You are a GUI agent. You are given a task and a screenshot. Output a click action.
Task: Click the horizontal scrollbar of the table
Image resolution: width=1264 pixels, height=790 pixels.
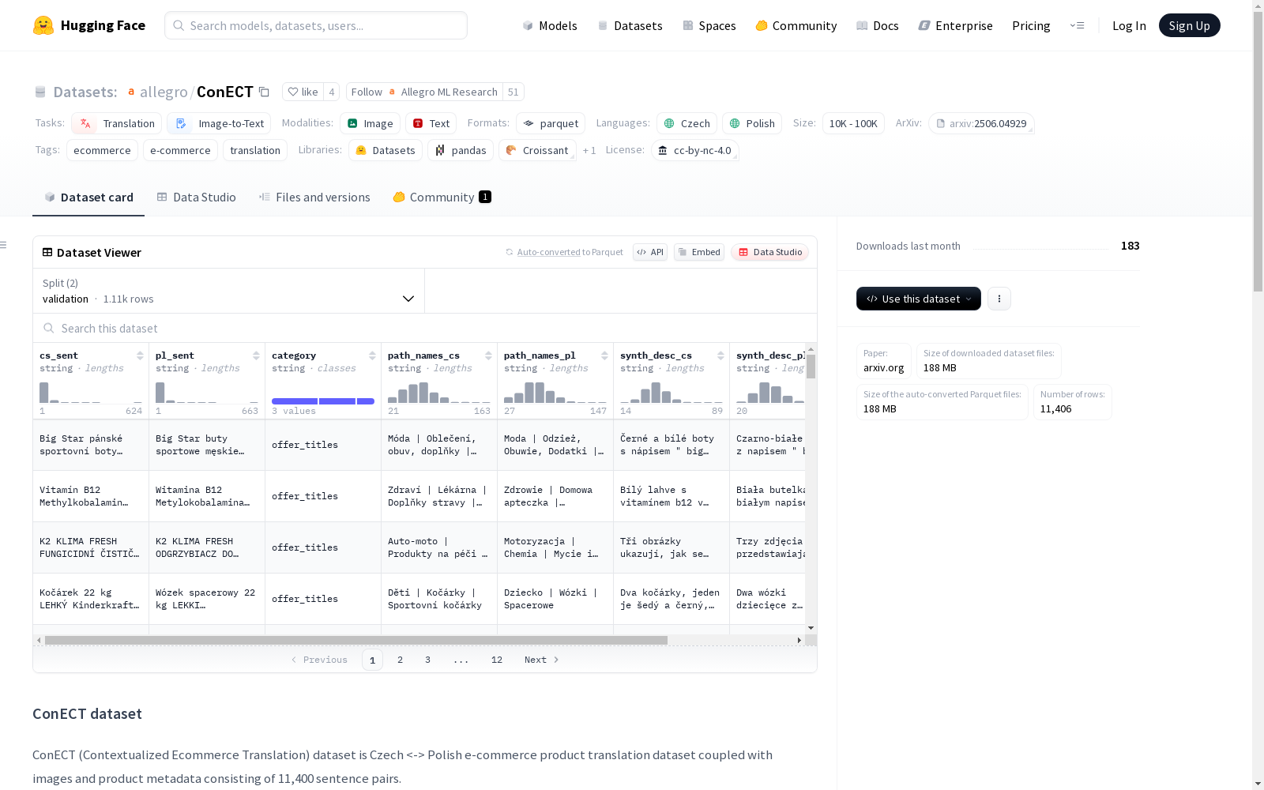click(356, 640)
